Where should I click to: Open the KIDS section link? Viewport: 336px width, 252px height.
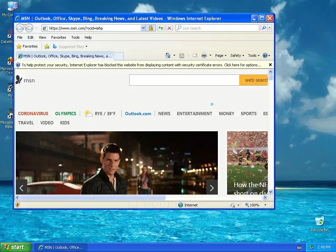[x=65, y=123]
